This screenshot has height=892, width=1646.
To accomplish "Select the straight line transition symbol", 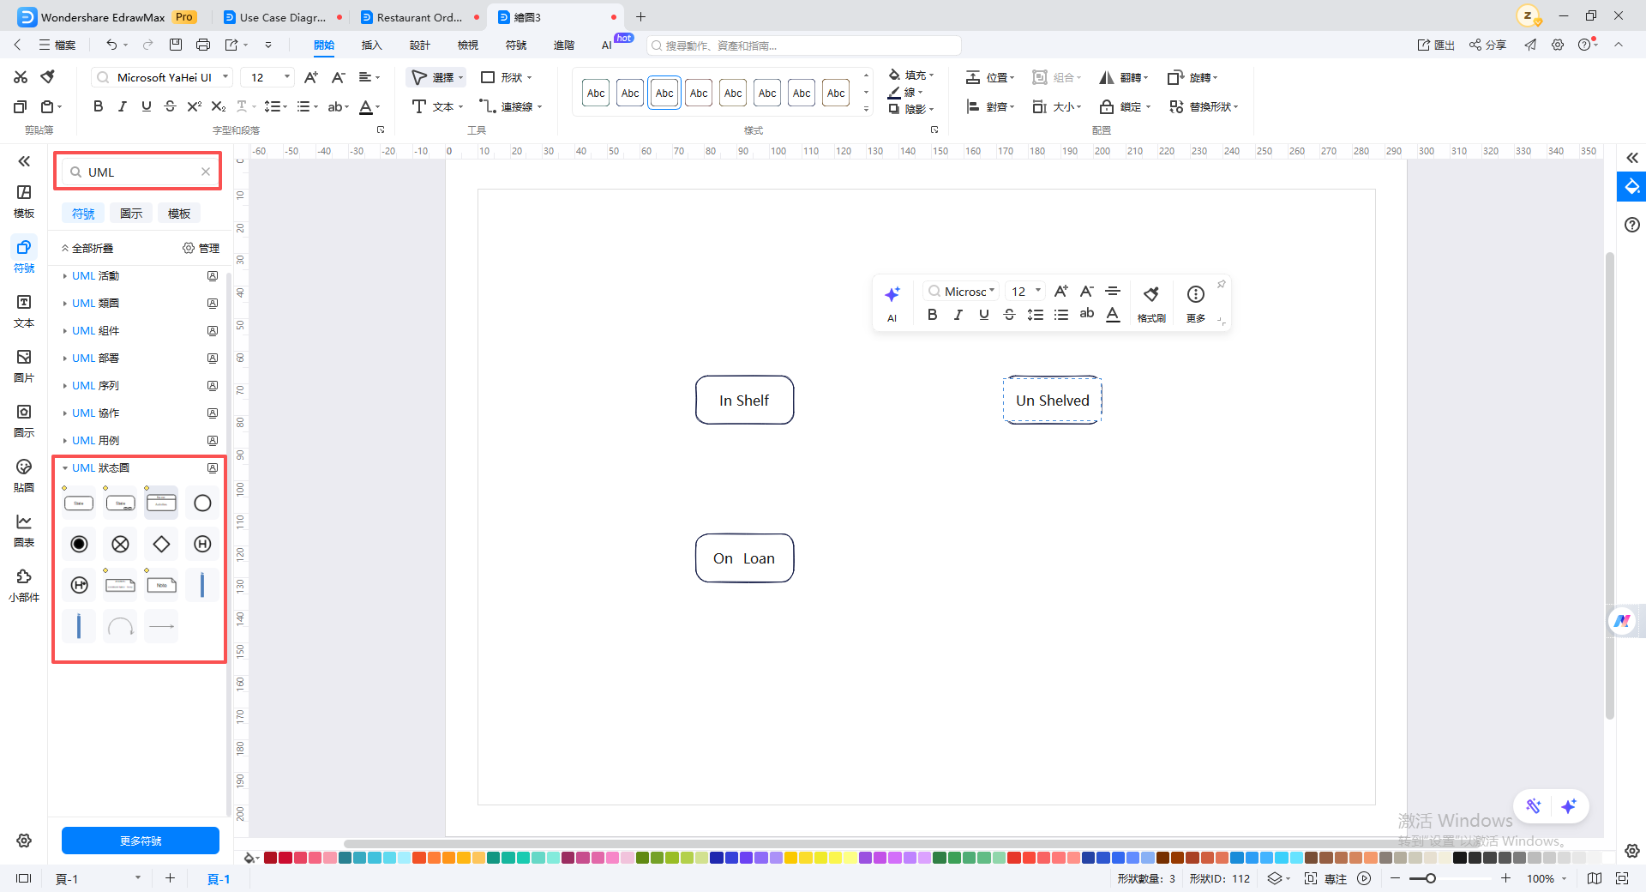I will coord(161,626).
